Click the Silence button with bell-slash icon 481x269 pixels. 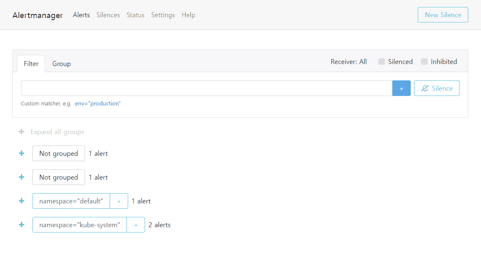pos(437,88)
